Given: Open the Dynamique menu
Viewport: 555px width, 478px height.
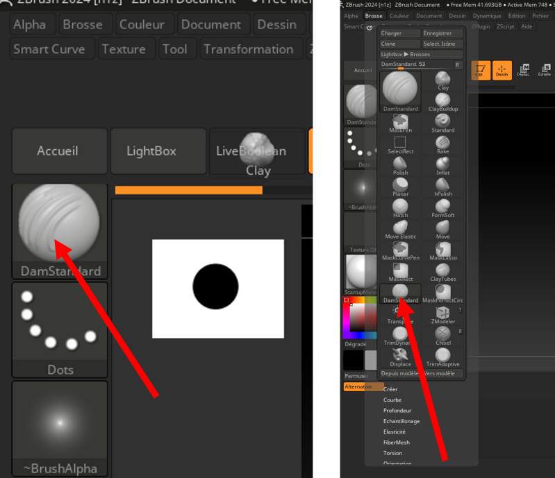Looking at the screenshot, I should click(x=487, y=15).
